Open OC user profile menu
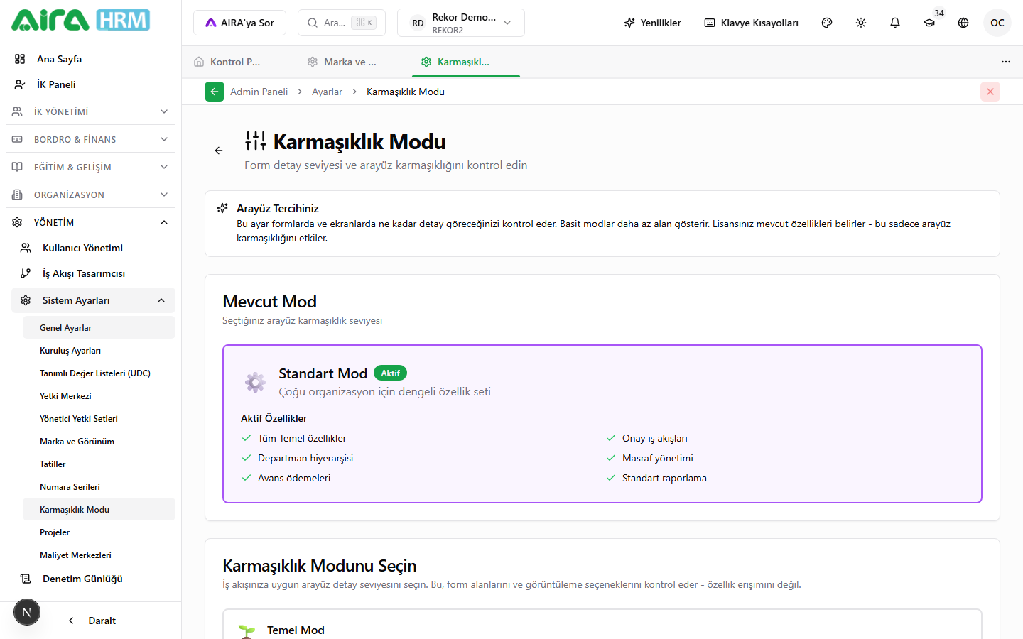 tap(997, 23)
